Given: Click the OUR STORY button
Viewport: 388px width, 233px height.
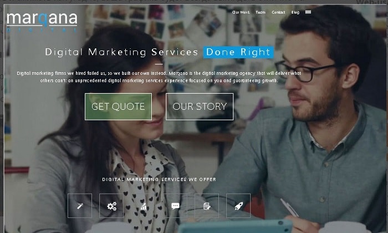Looking at the screenshot, I should click(200, 107).
